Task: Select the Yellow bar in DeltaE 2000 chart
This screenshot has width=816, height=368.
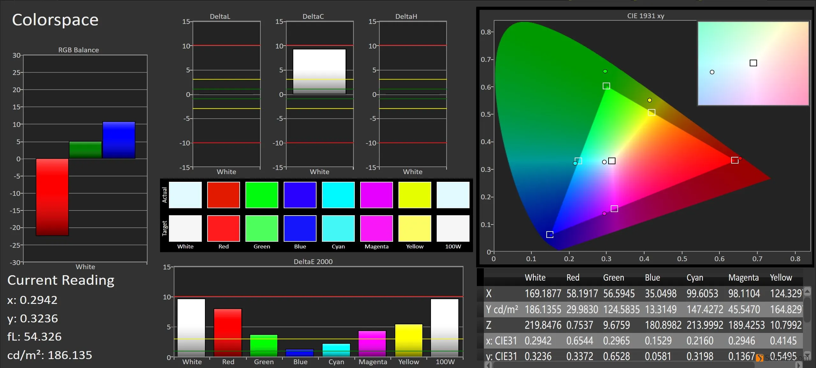Action: [x=409, y=340]
